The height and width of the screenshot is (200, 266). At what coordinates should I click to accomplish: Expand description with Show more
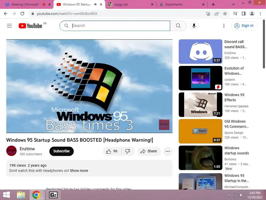point(79,171)
